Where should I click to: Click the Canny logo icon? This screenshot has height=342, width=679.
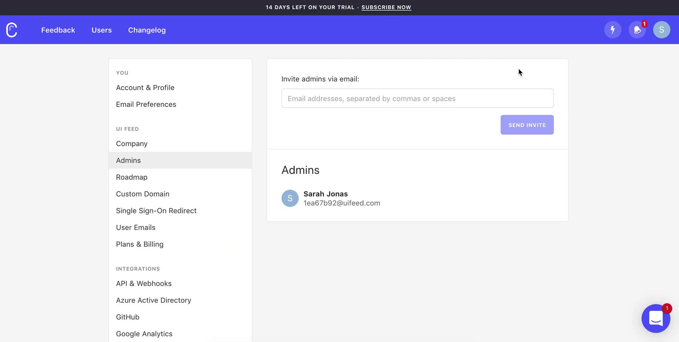click(12, 30)
